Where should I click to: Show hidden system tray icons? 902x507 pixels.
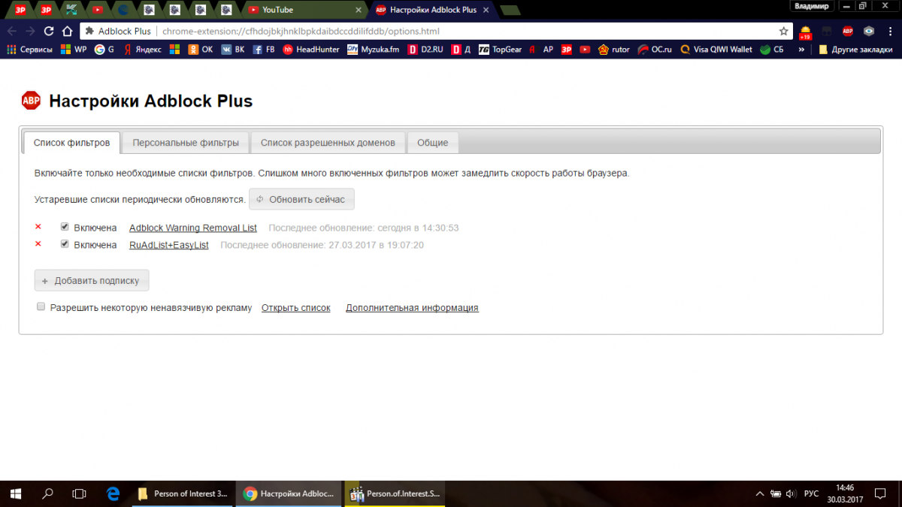tap(759, 493)
